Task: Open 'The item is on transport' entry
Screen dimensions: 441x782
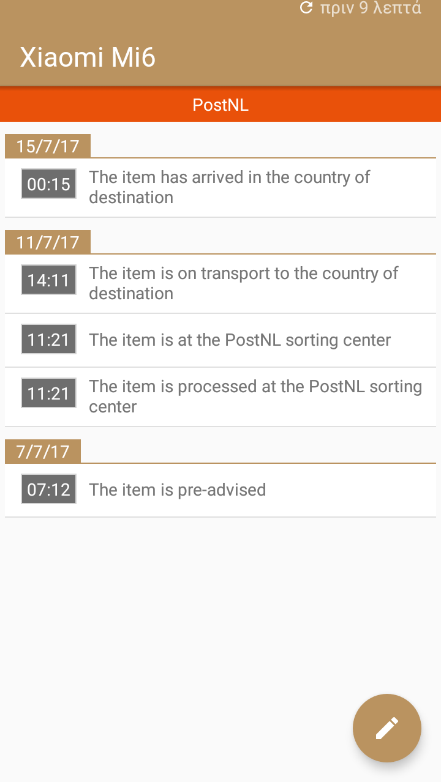Action: (x=244, y=283)
